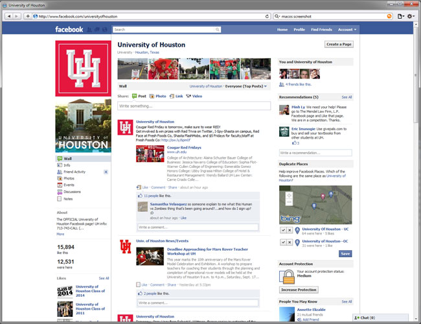The image size is (421, 324).
Task: Click the Houston, Texas location link
Action: [147, 52]
